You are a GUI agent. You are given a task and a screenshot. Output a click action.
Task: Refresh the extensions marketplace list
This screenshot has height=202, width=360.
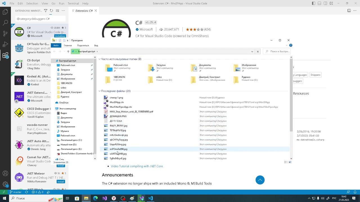(51, 11)
